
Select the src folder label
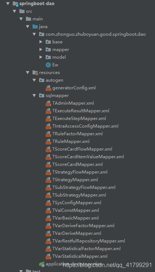[29, 11]
